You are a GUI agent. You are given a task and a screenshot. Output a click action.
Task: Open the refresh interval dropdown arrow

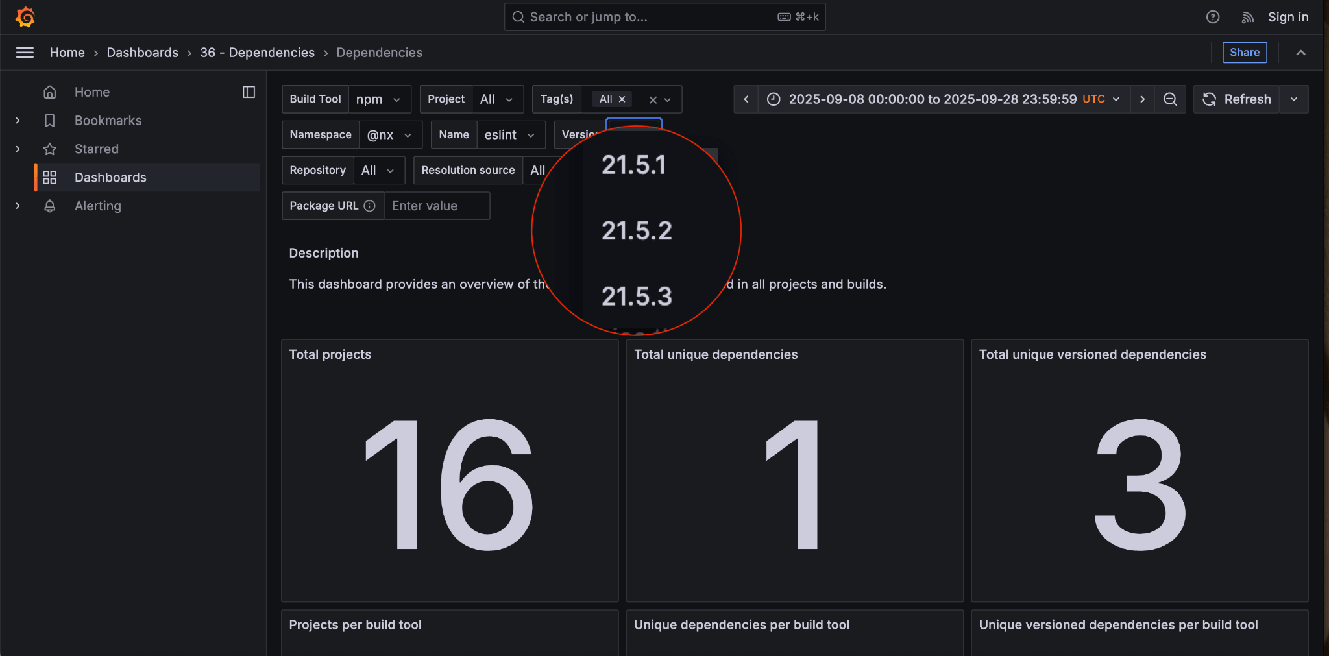(x=1294, y=99)
